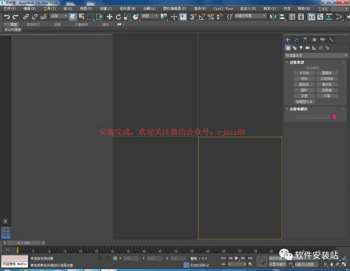Click the X coordinate input field
This screenshot has width=350, height=271.
[x=131, y=258]
